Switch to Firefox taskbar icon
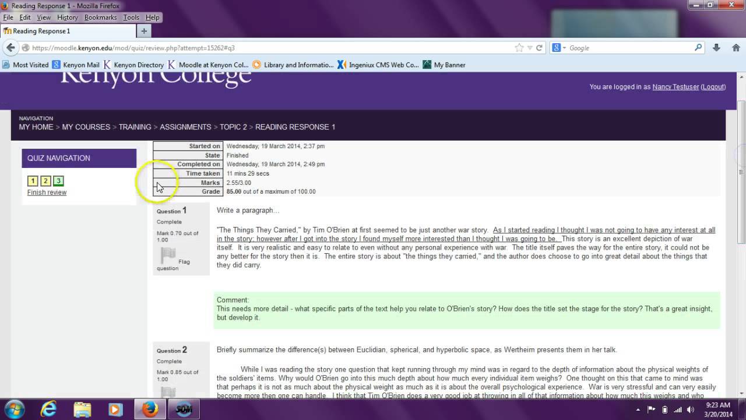The height and width of the screenshot is (420, 746). [150, 409]
